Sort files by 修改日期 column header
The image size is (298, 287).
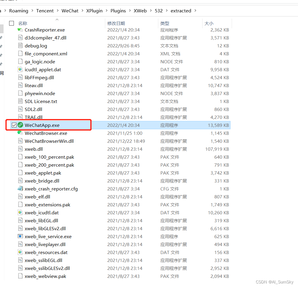[116, 23]
